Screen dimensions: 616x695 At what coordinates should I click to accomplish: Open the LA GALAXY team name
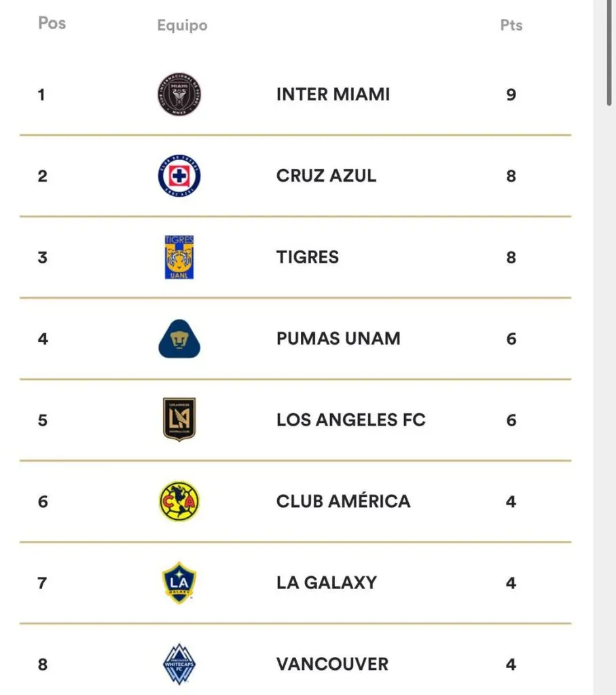pyautogui.click(x=326, y=583)
